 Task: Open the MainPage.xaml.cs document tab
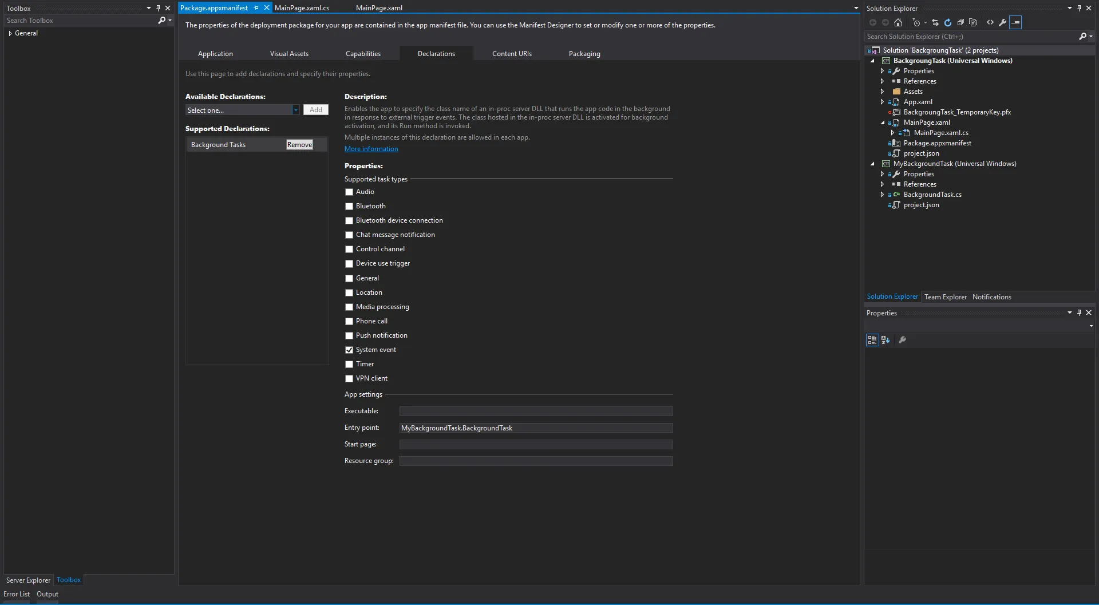pos(302,8)
